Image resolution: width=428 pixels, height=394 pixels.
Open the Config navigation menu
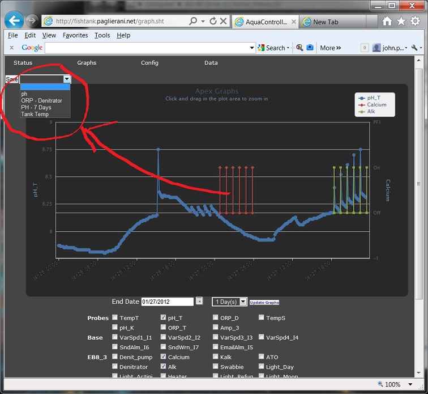(x=149, y=63)
